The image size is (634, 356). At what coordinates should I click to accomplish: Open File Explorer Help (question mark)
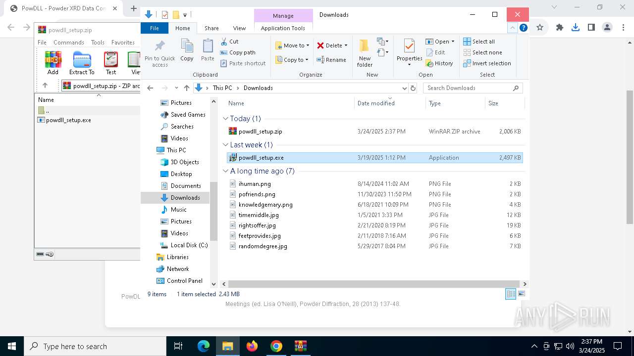[x=523, y=28]
